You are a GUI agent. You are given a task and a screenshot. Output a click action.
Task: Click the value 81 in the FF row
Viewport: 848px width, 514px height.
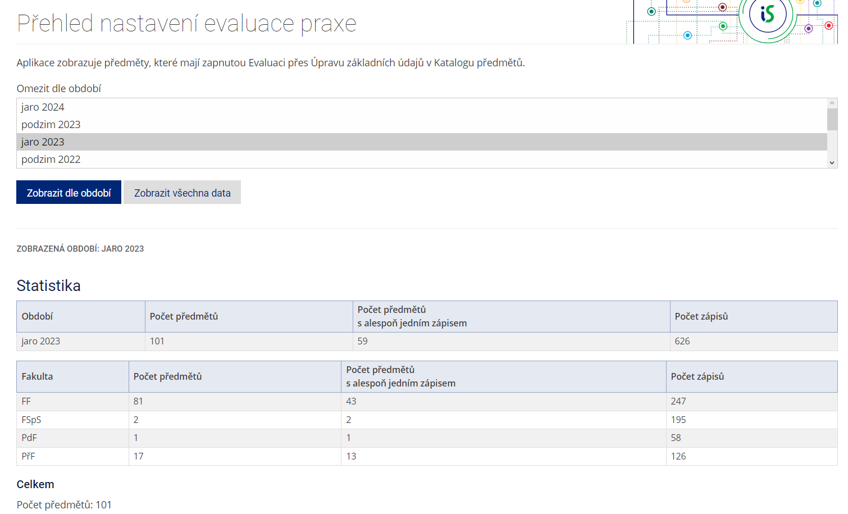coord(138,401)
